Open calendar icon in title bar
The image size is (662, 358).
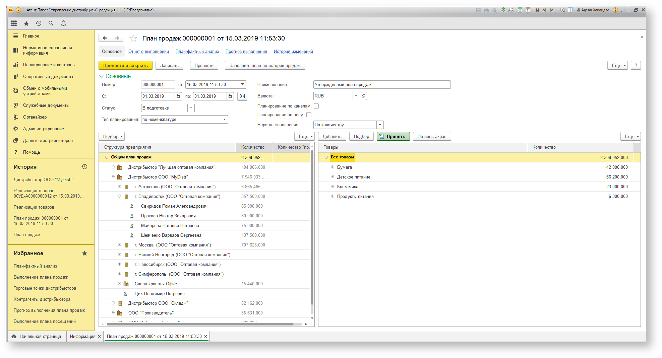click(x=528, y=10)
